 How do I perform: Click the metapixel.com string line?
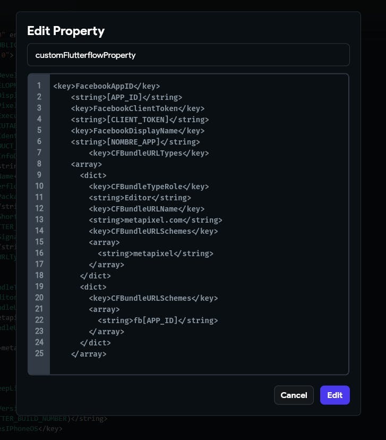point(156,220)
